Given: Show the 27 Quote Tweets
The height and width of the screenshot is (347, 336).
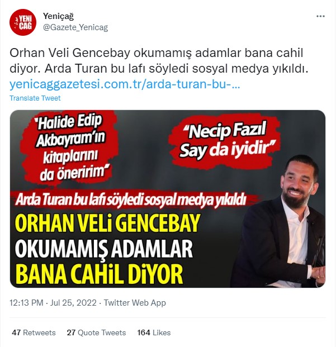Looking at the screenshot, I should [96, 332].
